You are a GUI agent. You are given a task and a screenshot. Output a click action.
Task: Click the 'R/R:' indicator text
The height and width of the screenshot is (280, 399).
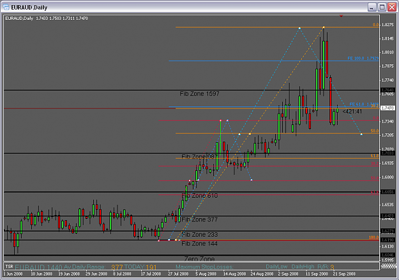point(323,267)
